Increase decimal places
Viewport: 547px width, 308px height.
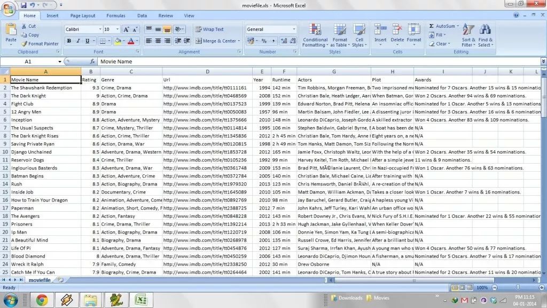click(x=284, y=41)
